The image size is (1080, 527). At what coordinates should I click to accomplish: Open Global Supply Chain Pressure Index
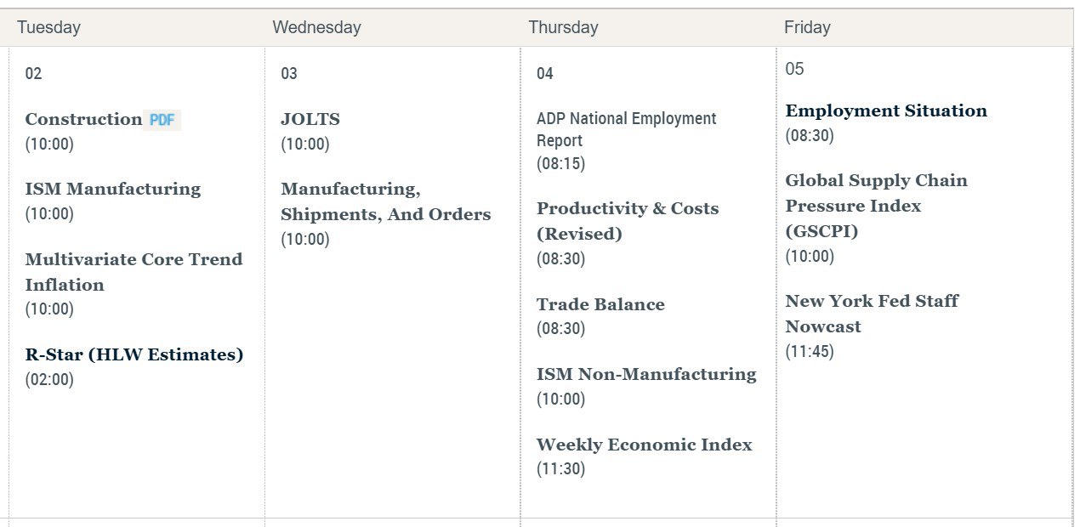tap(876, 206)
